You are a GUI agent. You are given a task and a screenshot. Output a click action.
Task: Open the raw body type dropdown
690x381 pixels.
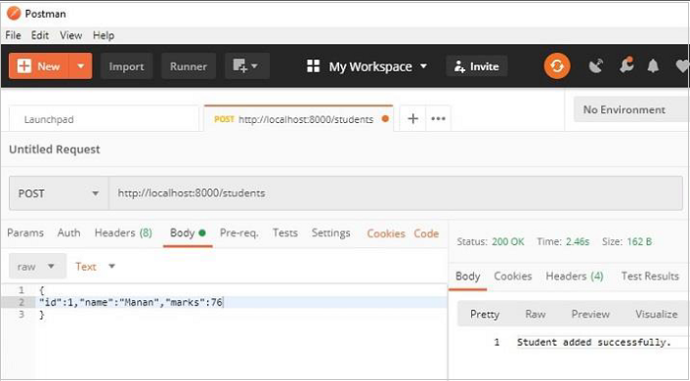click(37, 266)
